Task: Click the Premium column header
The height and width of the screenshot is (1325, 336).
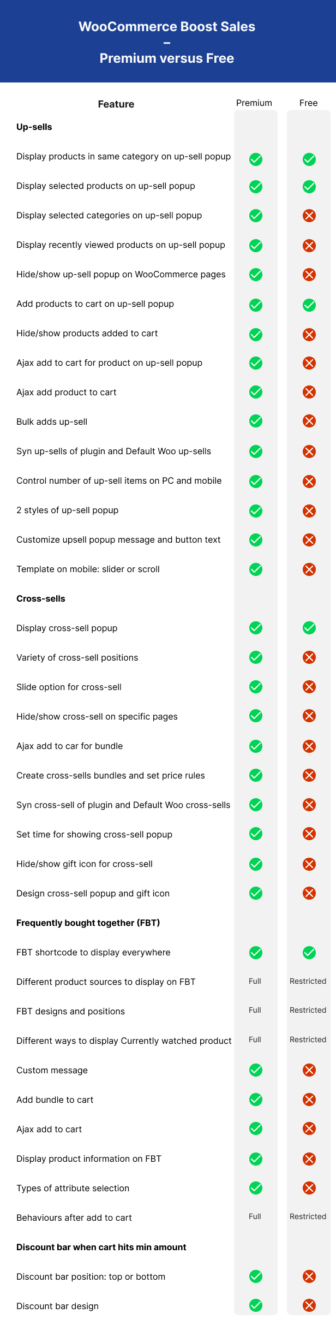Action: click(254, 103)
